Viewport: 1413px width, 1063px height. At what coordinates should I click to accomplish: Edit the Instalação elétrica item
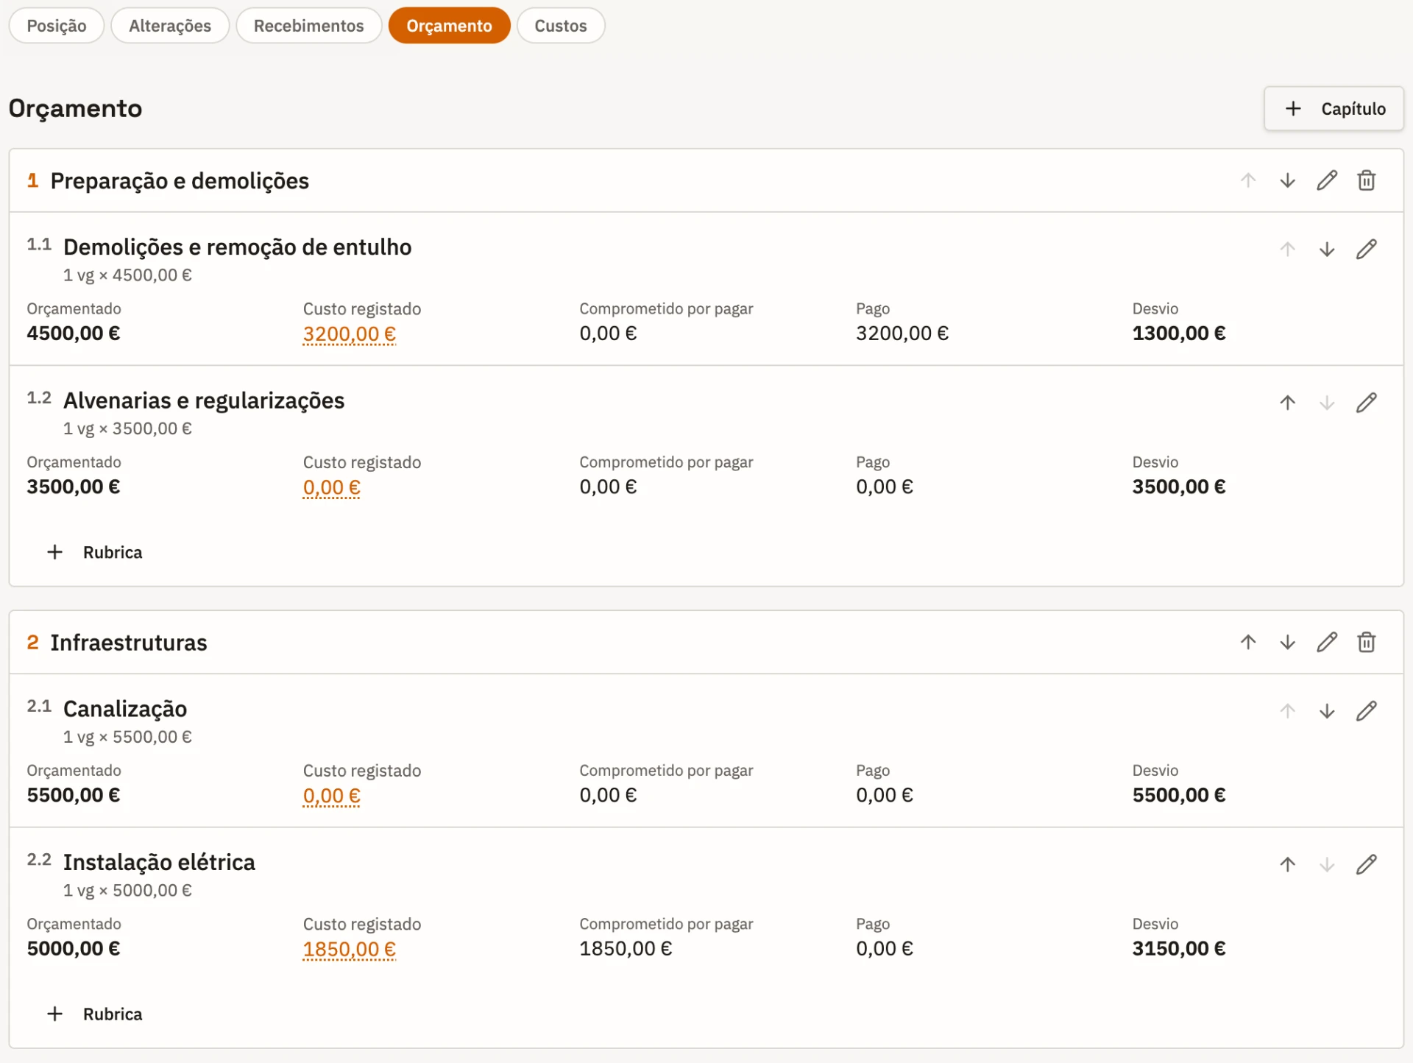point(1366,864)
